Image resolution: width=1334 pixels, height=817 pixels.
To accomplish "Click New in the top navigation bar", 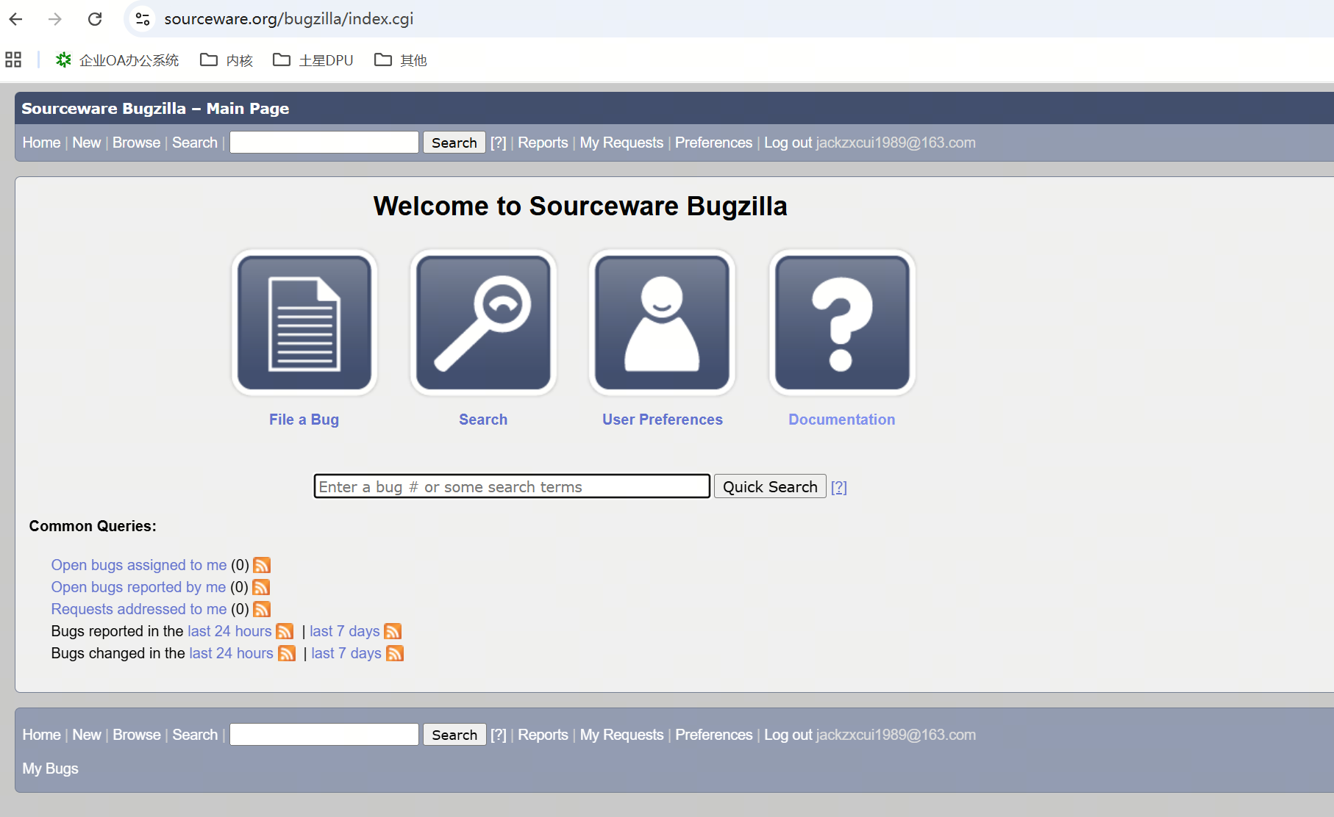I will pyautogui.click(x=87, y=143).
